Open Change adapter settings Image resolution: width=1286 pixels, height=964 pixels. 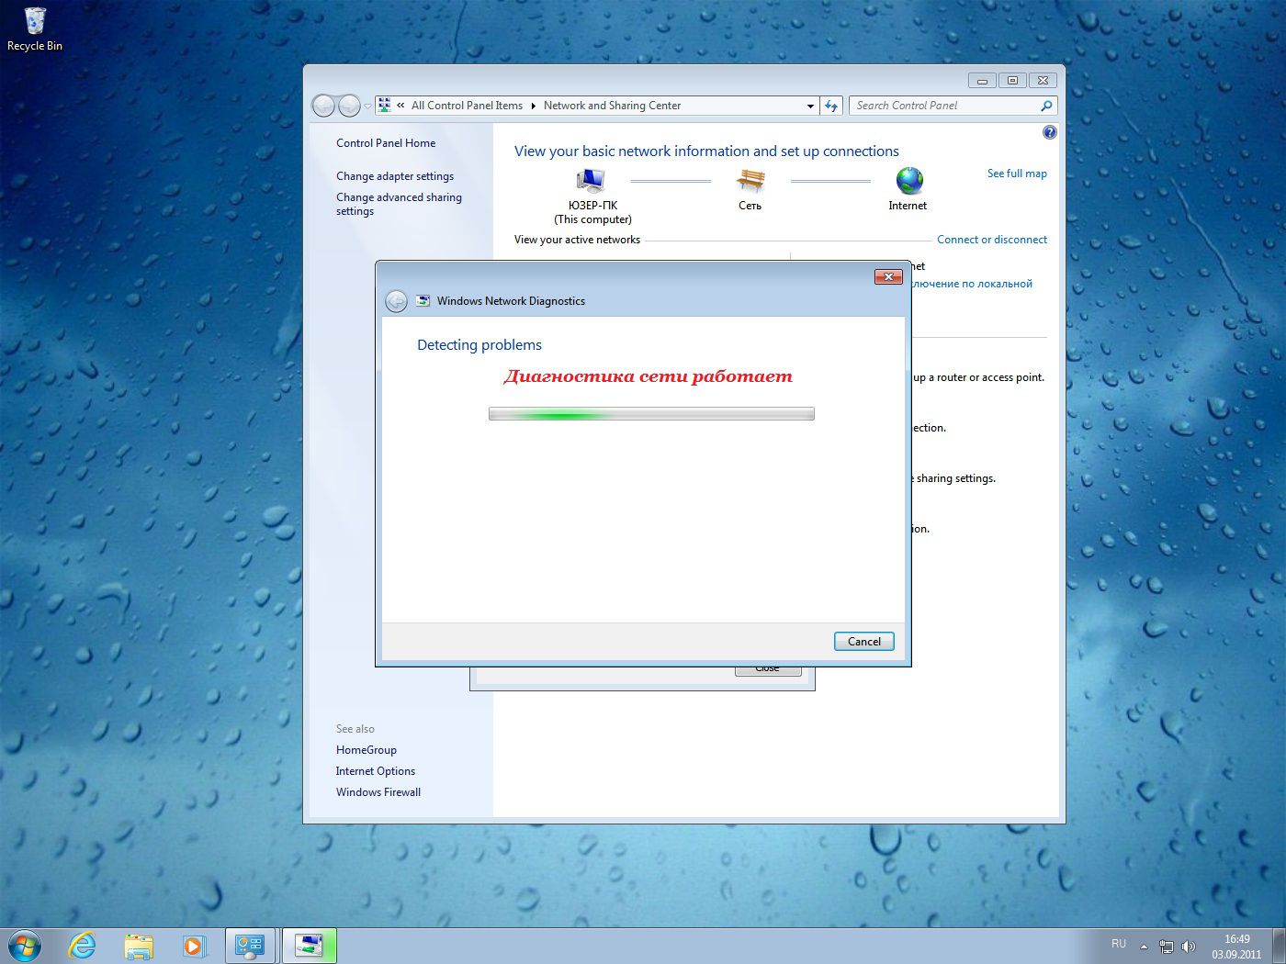[x=395, y=176]
